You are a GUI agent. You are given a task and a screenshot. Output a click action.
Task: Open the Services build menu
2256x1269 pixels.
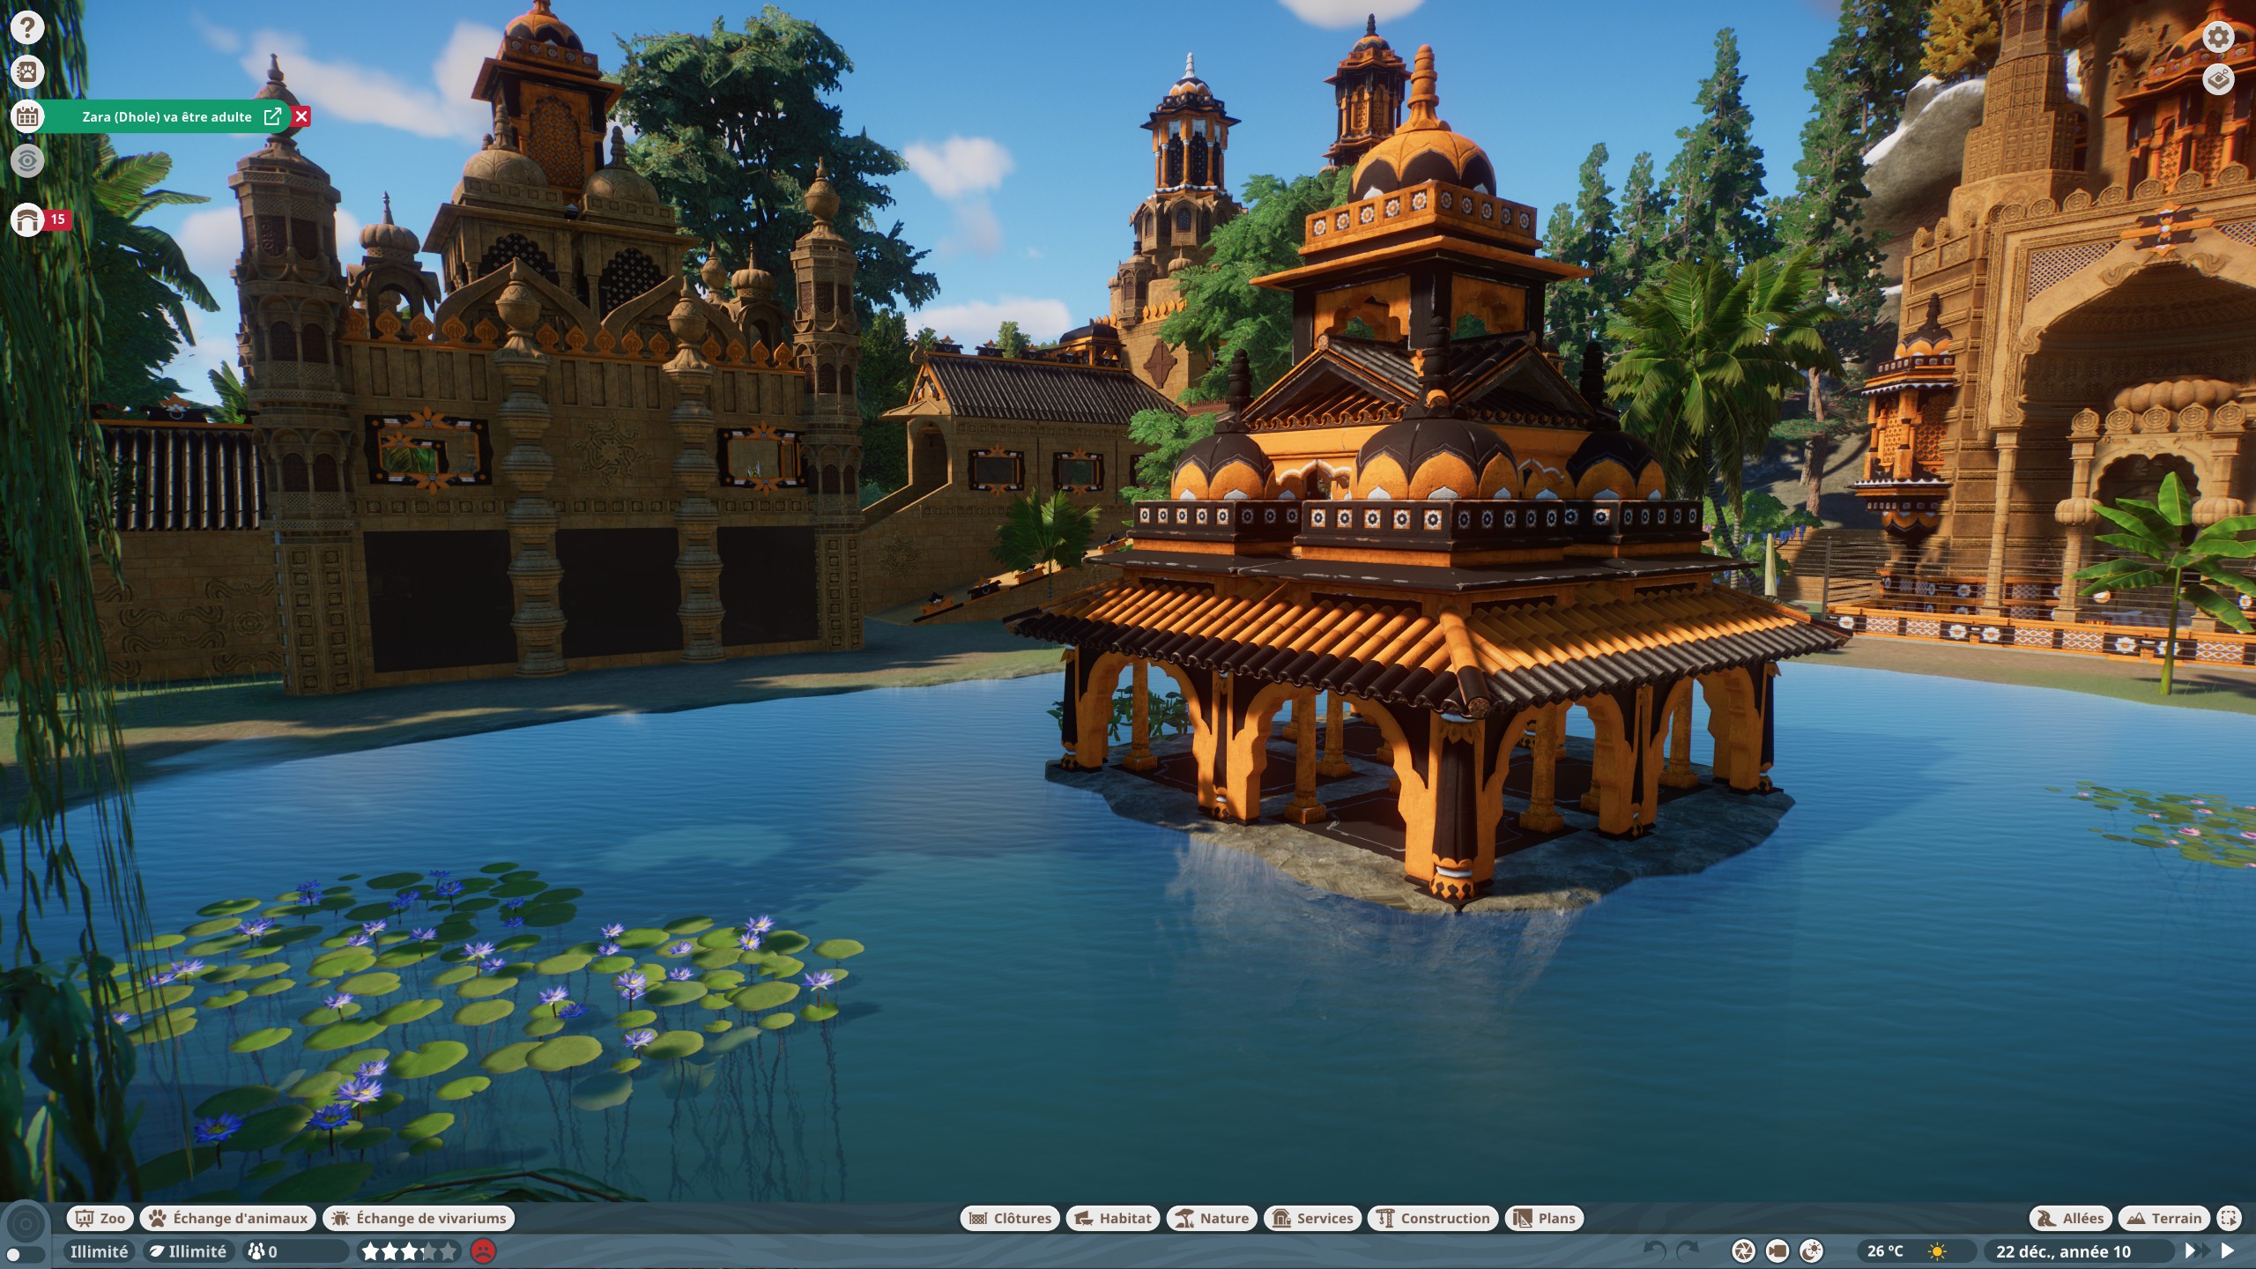click(1313, 1218)
